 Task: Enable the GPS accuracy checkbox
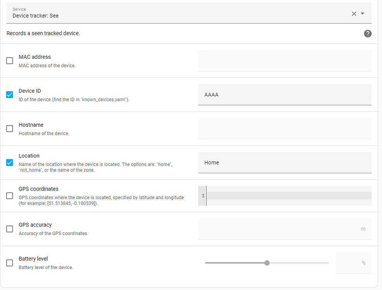tap(10, 229)
